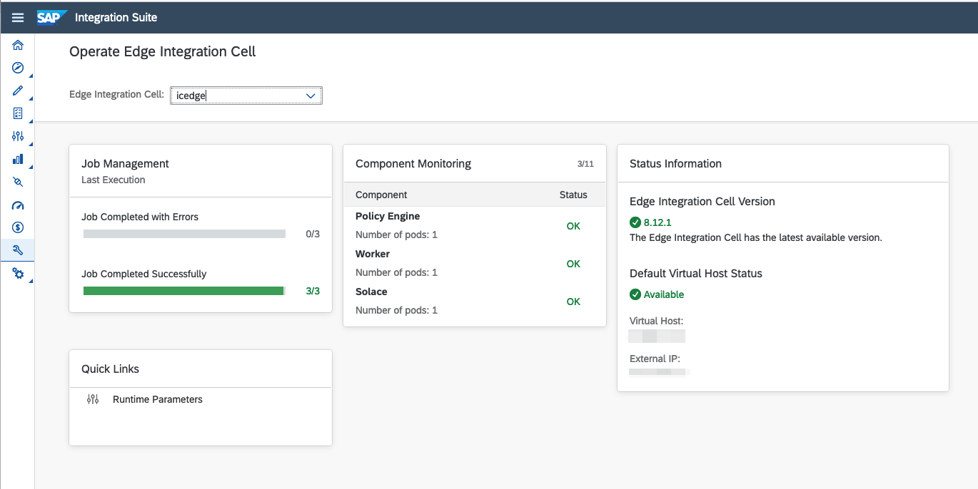Click the Component column header
Image resolution: width=978 pixels, height=489 pixels.
point(381,195)
